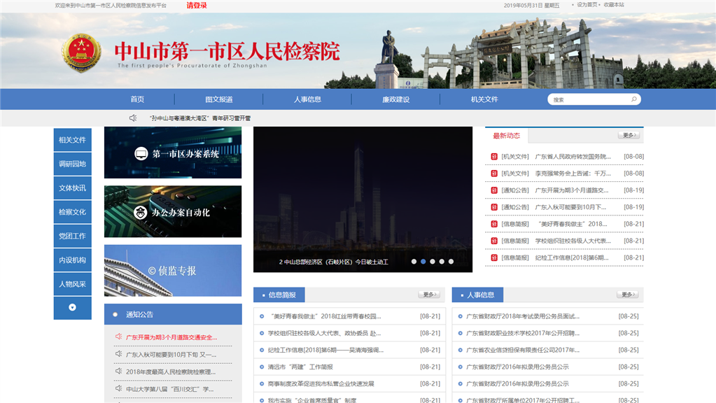Open 更多 in the 人事信息 panel
This screenshot has height=403, width=716.
(x=627, y=295)
